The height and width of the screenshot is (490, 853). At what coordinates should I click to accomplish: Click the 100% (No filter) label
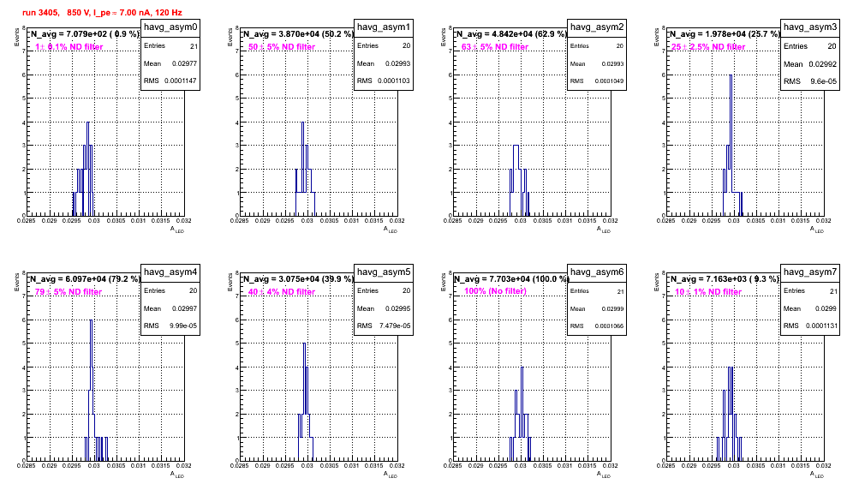click(x=496, y=291)
